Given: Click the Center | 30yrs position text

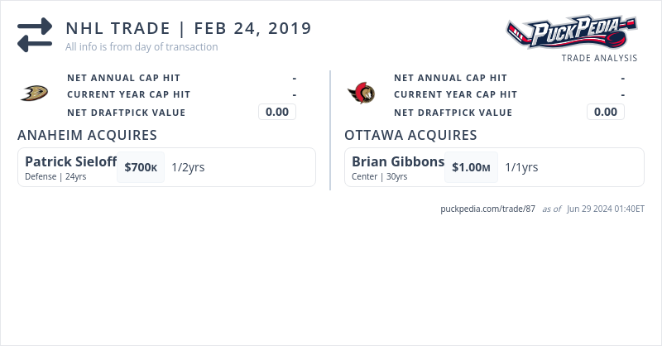Looking at the screenshot, I should point(379,176).
